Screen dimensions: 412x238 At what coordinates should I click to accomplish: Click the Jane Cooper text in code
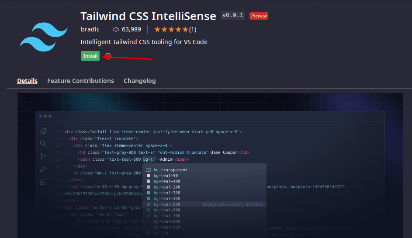(224, 152)
